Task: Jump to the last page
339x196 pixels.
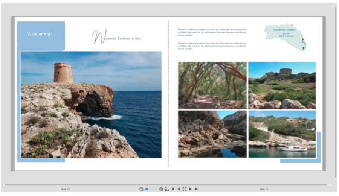Action: click(x=196, y=189)
